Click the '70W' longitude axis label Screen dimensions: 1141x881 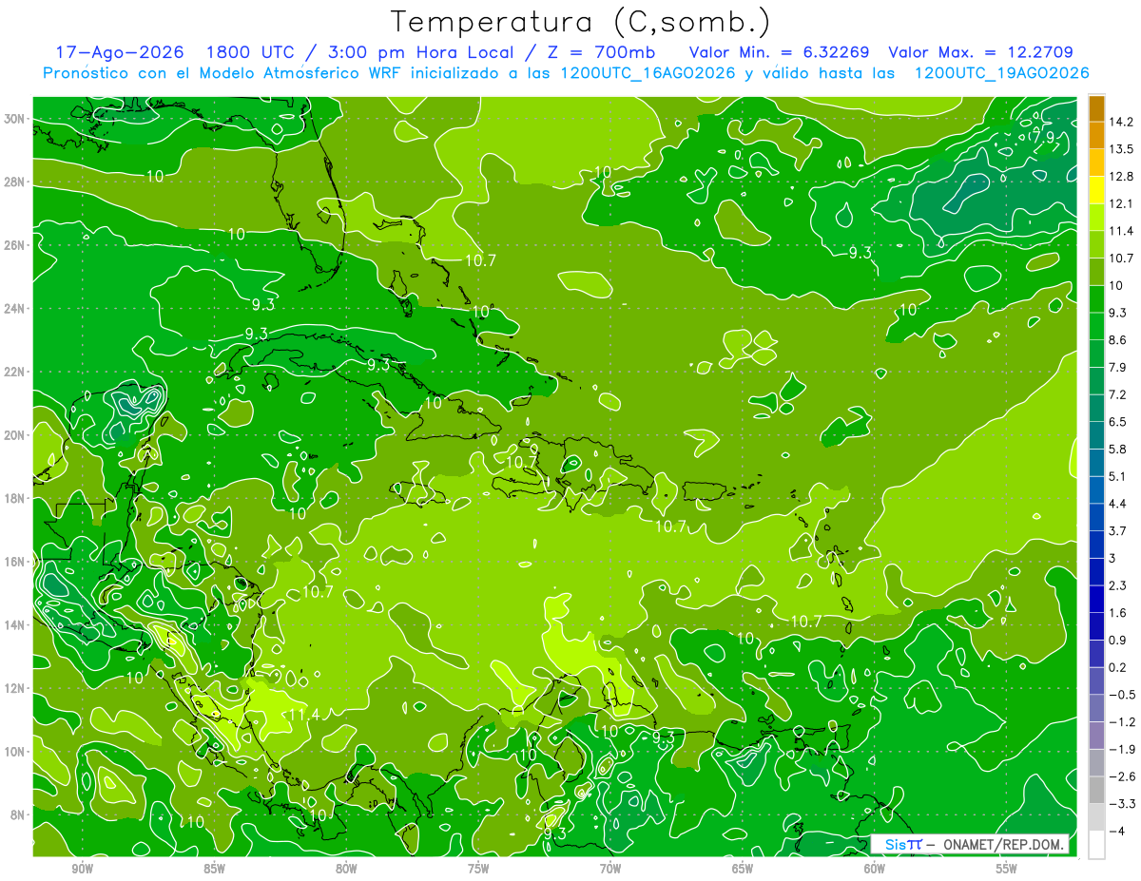(x=610, y=869)
